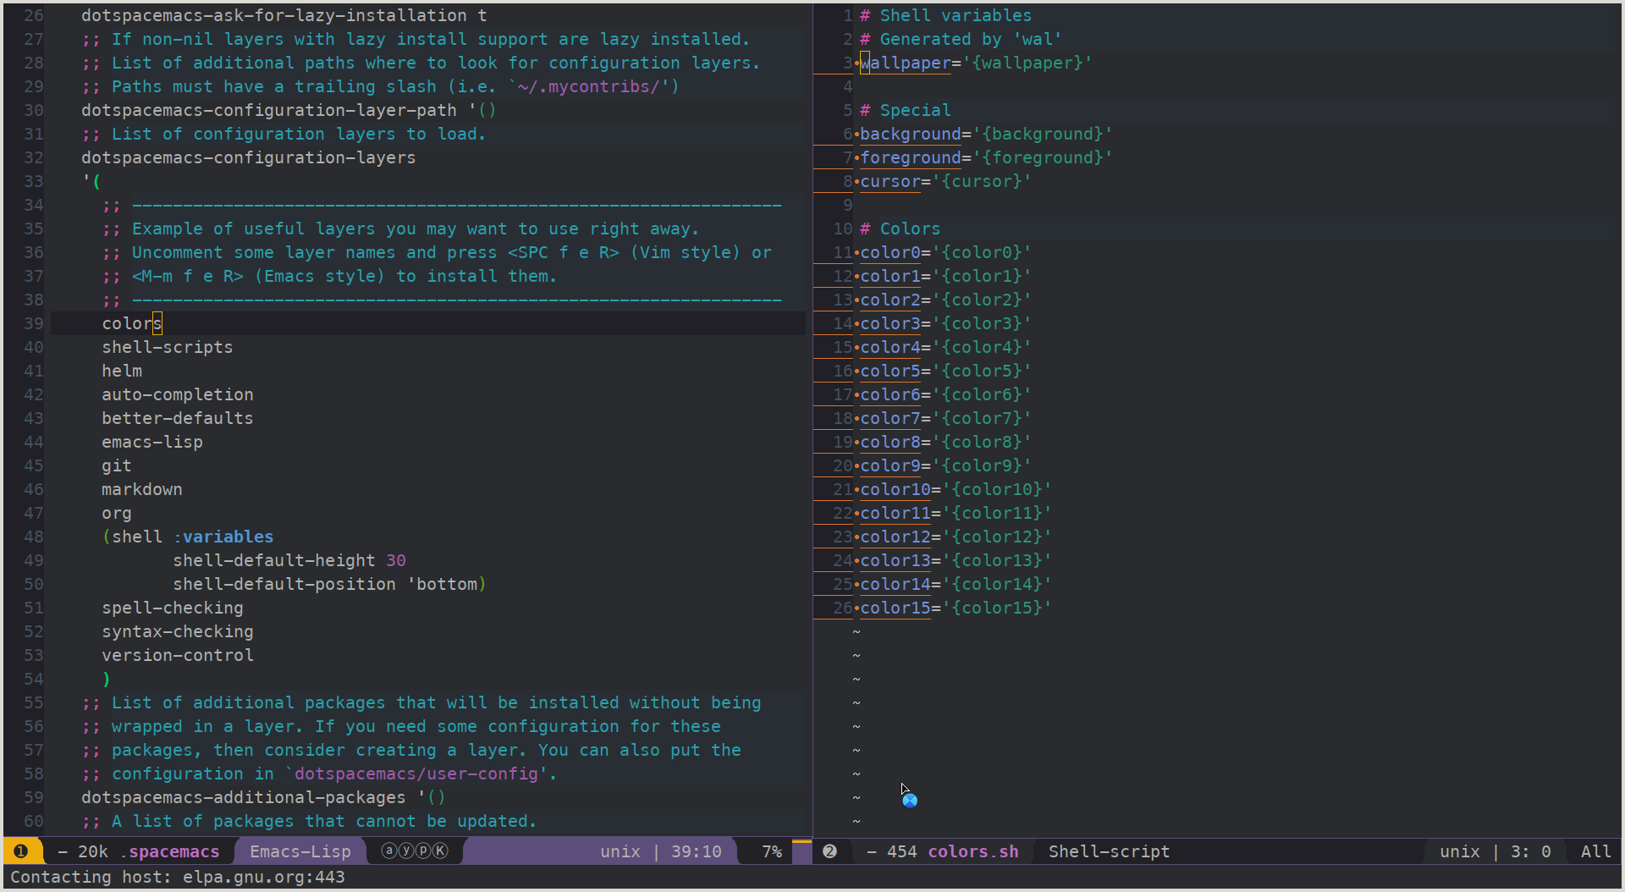Click the 'color15' variable in colors.sh
Viewport: 1625px width, 892px height.
coord(895,608)
